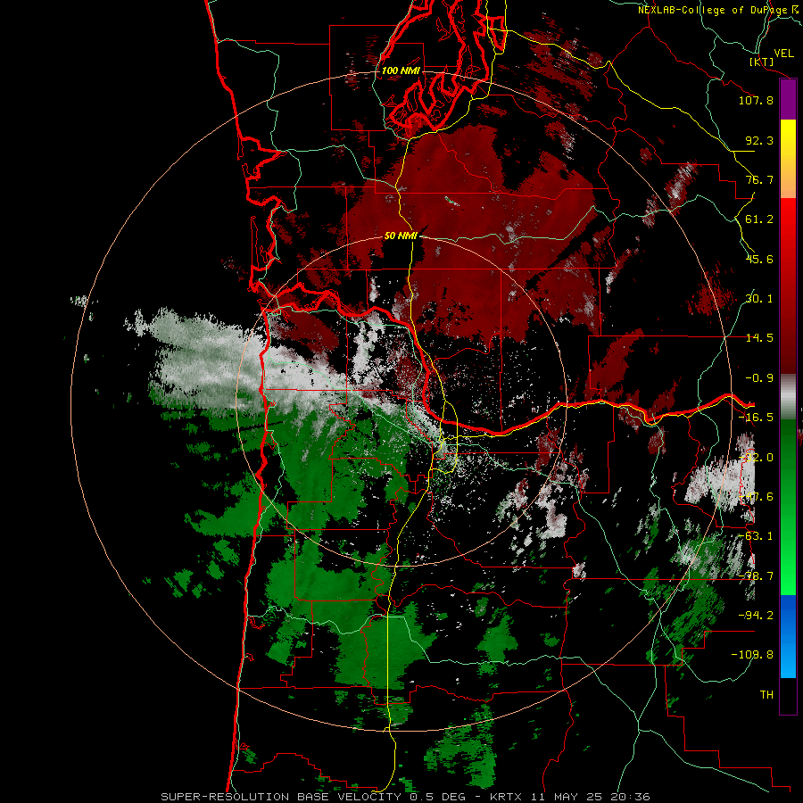Click the VEL legend title
This screenshot has height=803, width=803.
pos(783,54)
